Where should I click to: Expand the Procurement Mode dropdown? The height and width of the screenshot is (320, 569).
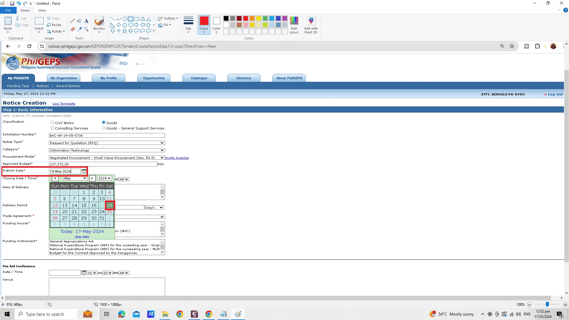click(107, 158)
